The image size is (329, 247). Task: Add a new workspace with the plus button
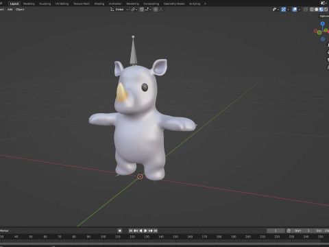tap(205, 3)
